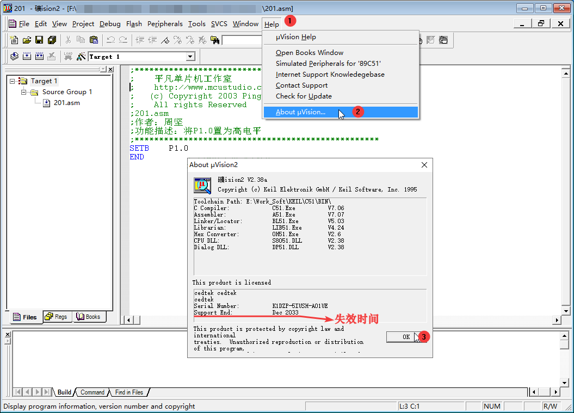
Task: Switch to the Books tab
Action: click(89, 317)
